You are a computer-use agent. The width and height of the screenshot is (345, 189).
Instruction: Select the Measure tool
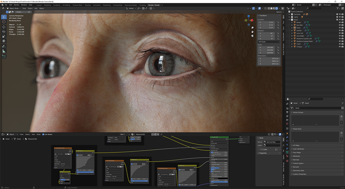[x=3, y=51]
